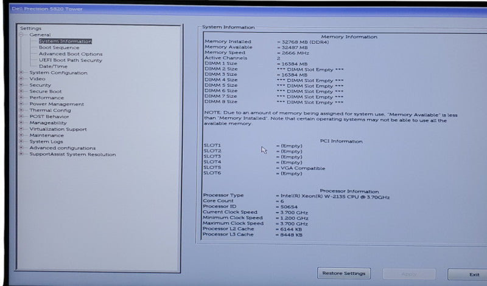Click Minimum Clock Speed 1.200 GHz value
The width and height of the screenshot is (487, 286).
point(292,218)
